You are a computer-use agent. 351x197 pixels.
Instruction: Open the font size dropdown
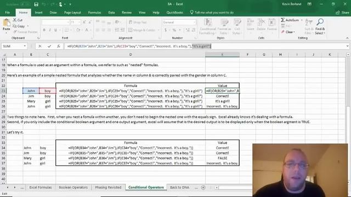[x=79, y=22]
